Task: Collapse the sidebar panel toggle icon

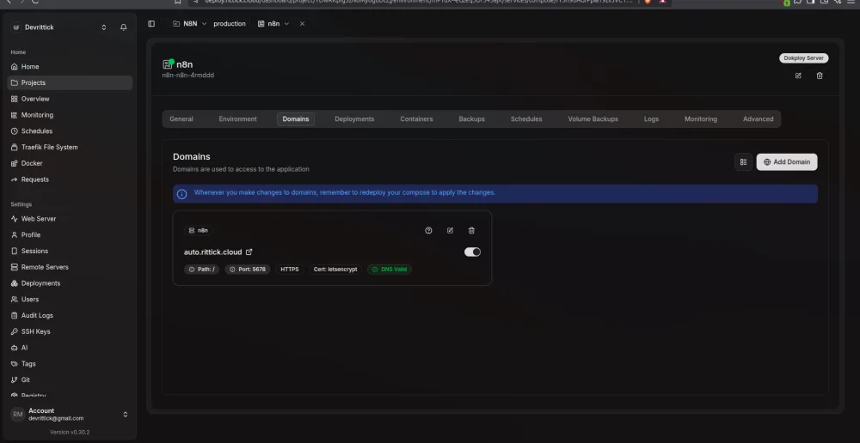Action: point(151,23)
